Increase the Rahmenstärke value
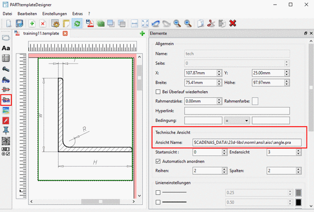 (219, 100)
